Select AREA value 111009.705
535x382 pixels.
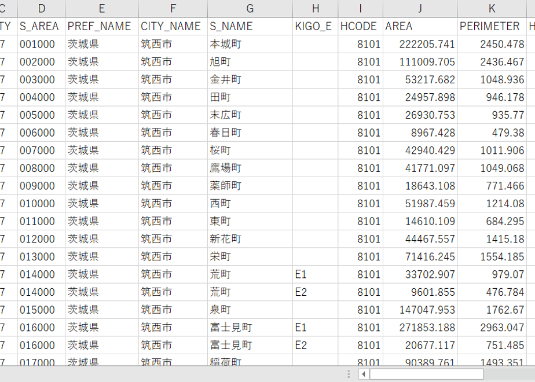coord(420,62)
